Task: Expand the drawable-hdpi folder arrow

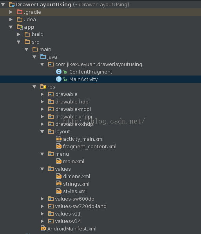Action: [x=42, y=101]
